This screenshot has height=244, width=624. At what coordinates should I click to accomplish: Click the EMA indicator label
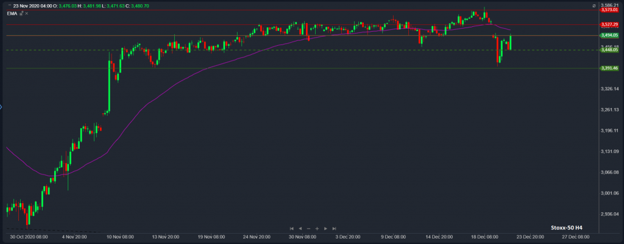tap(11, 13)
